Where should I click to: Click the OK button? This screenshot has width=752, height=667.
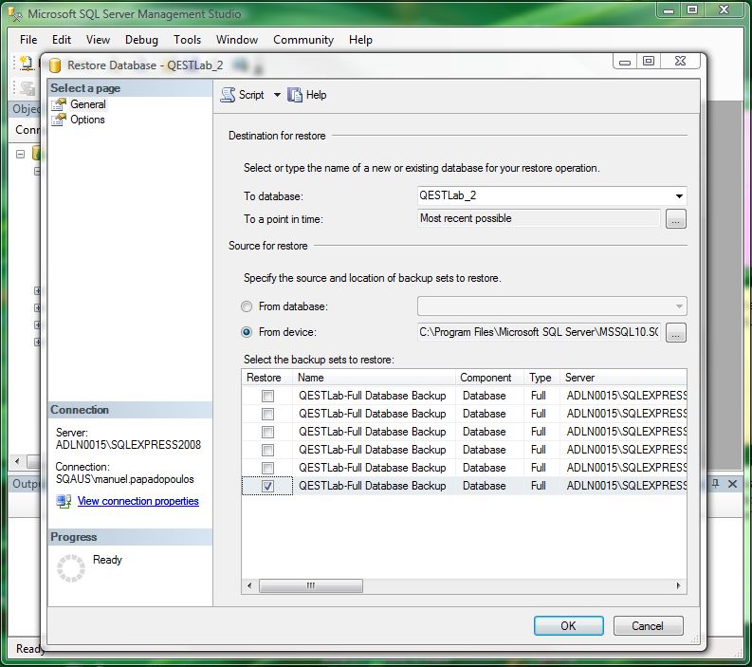point(568,626)
